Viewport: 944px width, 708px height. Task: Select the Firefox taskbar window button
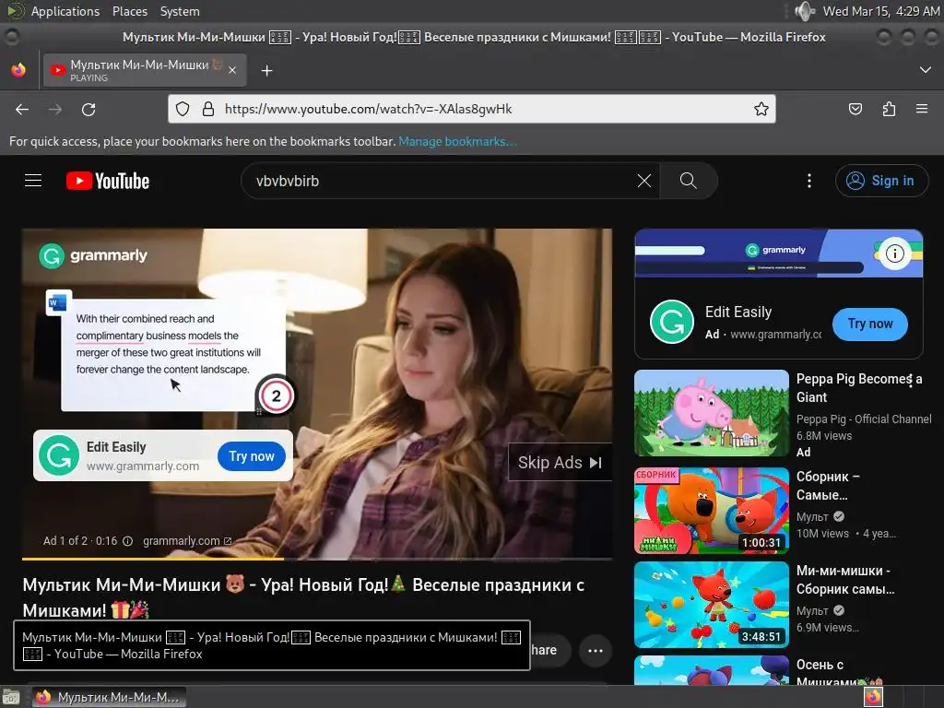pos(109,697)
